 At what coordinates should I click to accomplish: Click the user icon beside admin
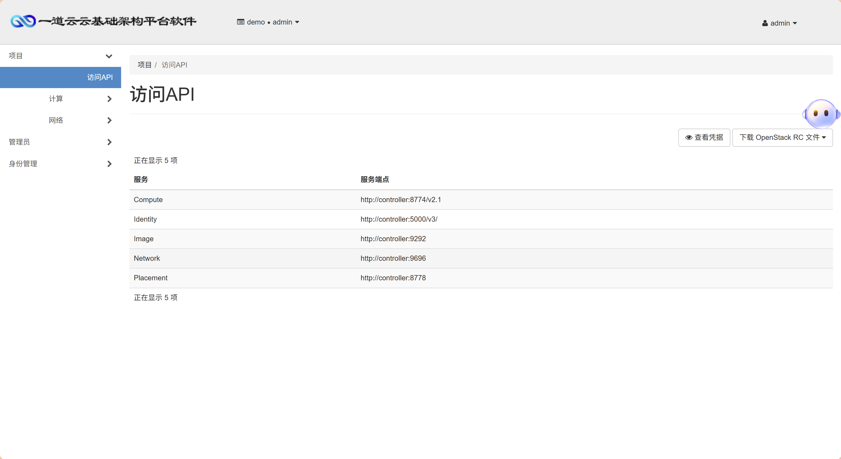pyautogui.click(x=765, y=23)
